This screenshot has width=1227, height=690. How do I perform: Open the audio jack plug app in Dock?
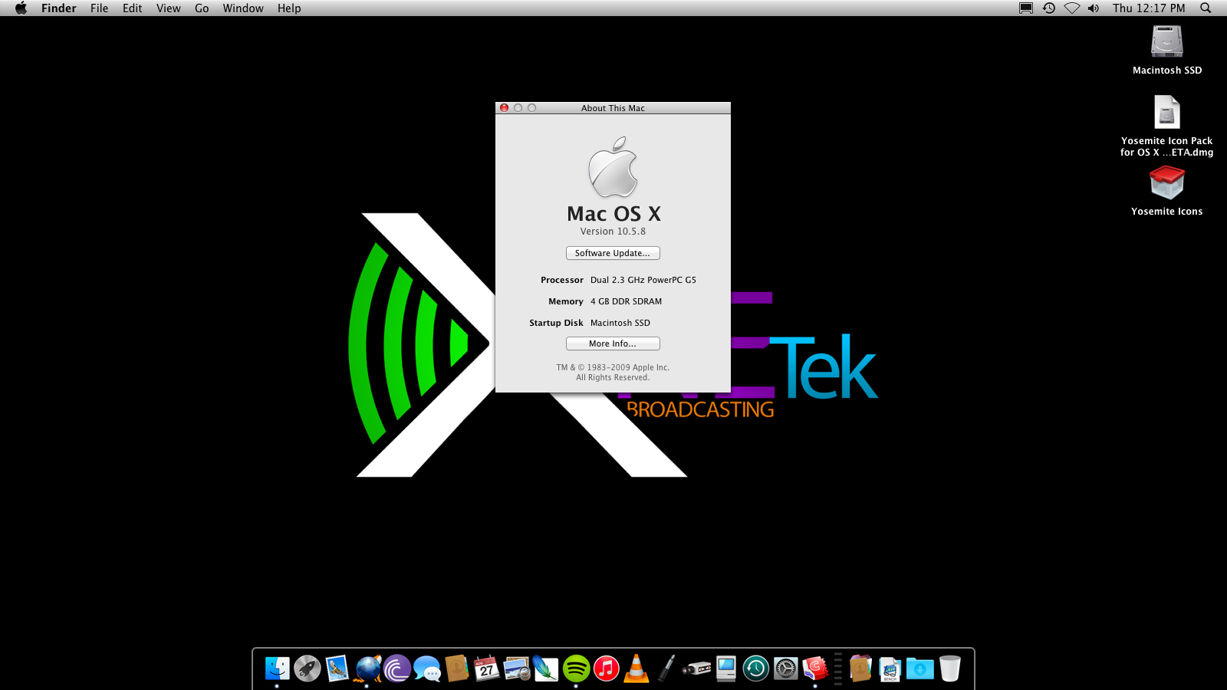(x=666, y=669)
